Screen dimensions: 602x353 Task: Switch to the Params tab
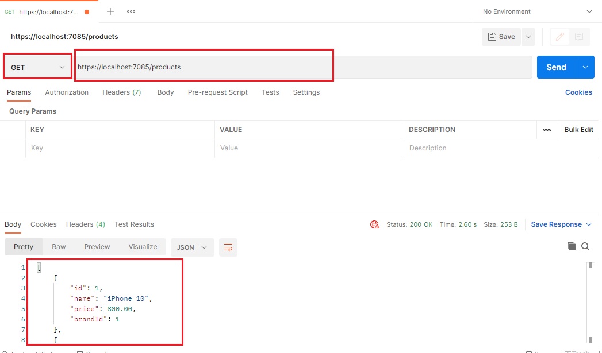(x=19, y=92)
